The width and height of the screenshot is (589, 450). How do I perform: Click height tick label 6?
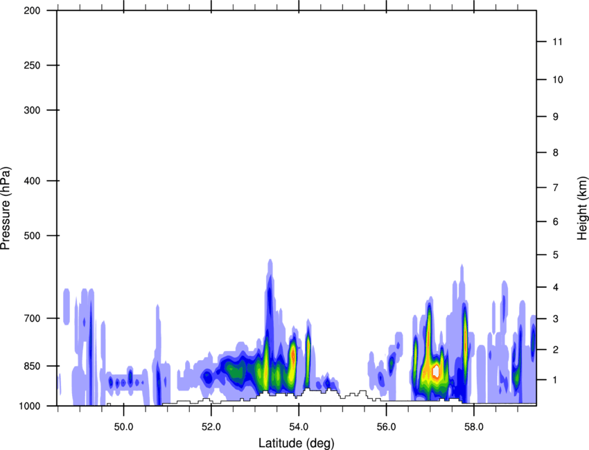(556, 222)
